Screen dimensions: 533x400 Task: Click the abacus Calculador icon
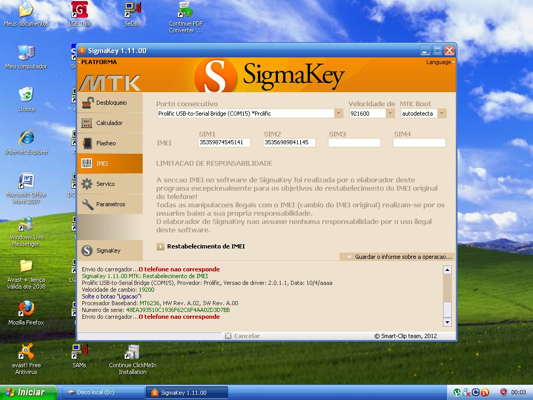(x=87, y=123)
